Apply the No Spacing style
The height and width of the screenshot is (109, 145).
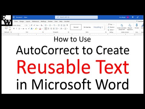coord(87,27)
